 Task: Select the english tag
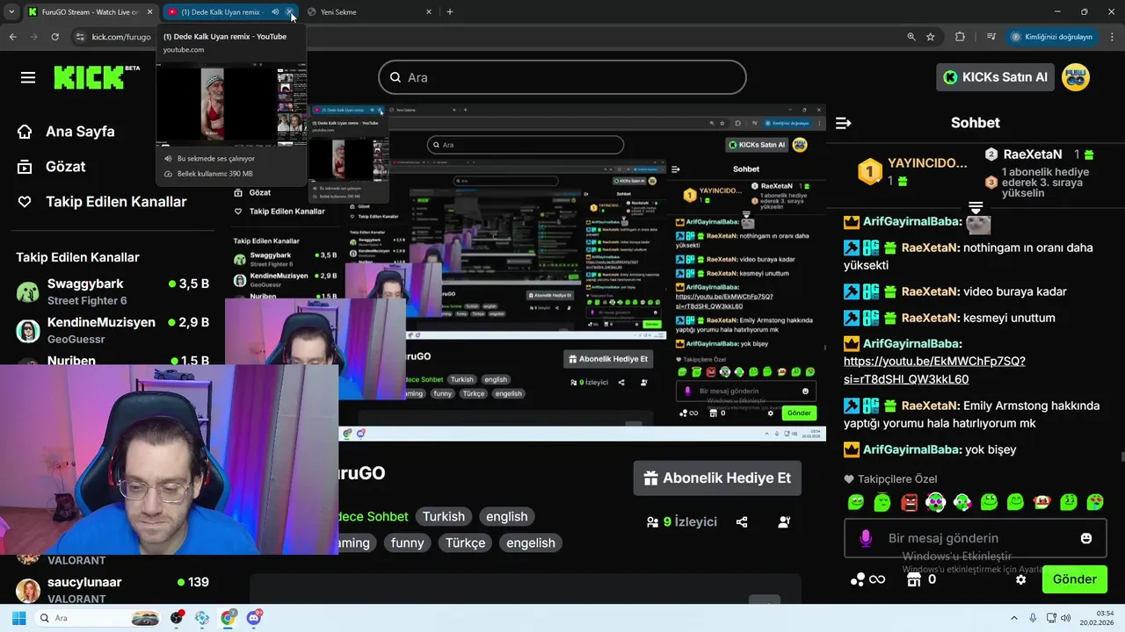[507, 516]
